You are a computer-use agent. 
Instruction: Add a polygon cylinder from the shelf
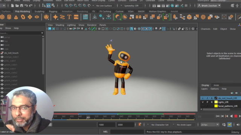[x=9, y=17]
